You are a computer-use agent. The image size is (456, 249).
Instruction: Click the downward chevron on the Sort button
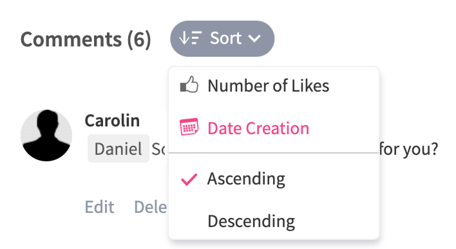pos(255,38)
